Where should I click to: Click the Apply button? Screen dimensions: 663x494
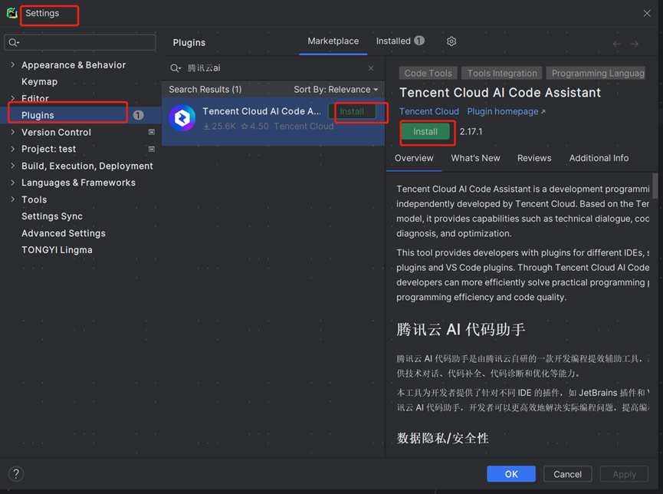pos(624,474)
